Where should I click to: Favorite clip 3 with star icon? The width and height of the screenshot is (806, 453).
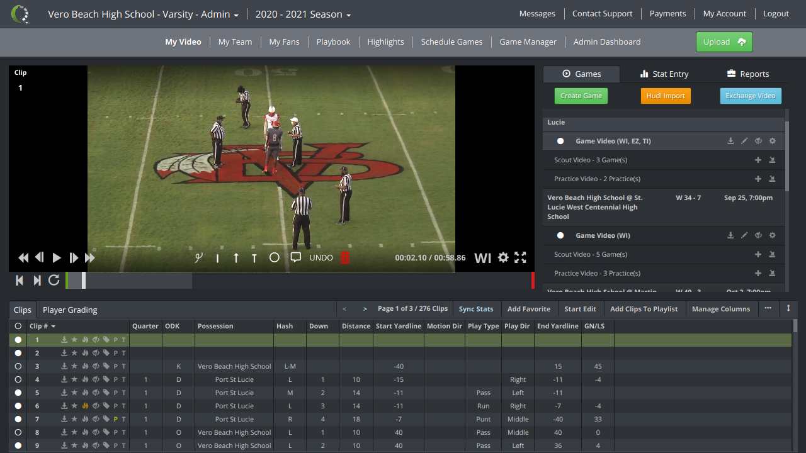[74, 366]
